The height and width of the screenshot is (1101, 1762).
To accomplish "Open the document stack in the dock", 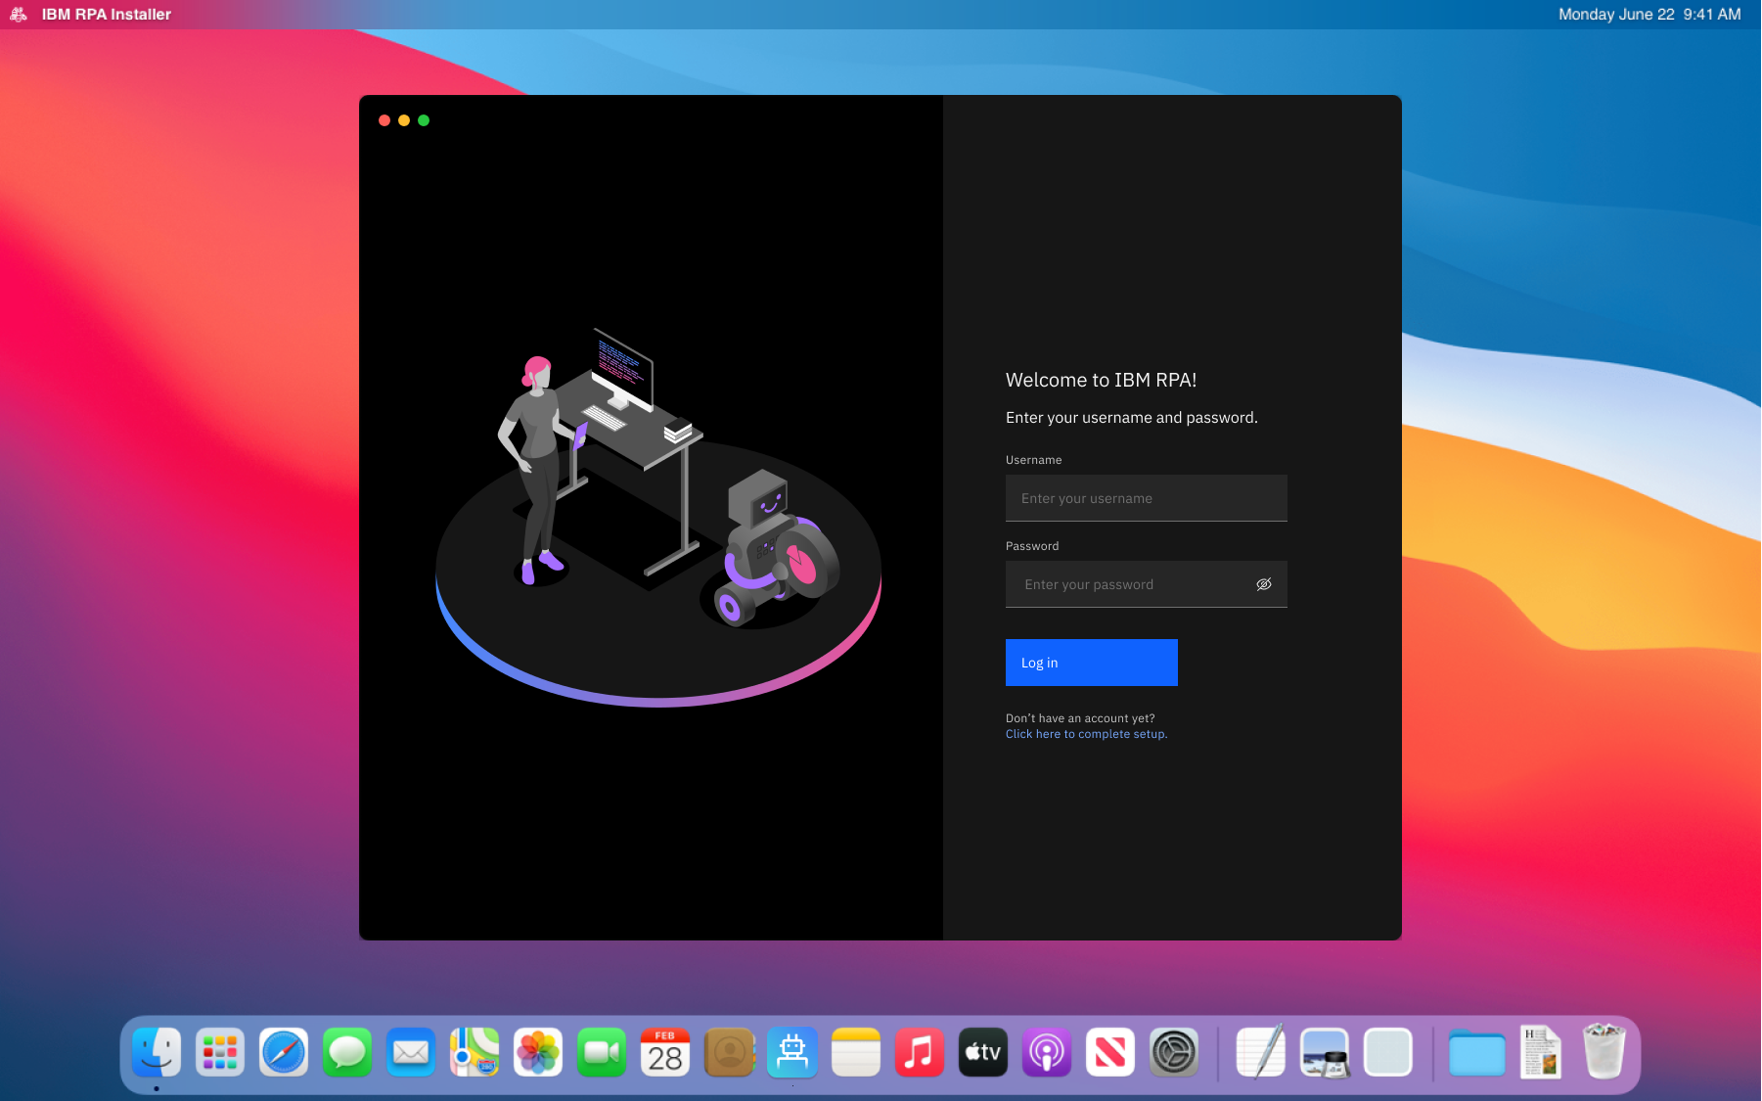I will 1541,1053.
